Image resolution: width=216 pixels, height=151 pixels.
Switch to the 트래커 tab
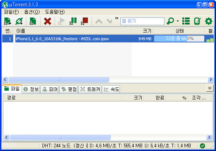pos(90,89)
